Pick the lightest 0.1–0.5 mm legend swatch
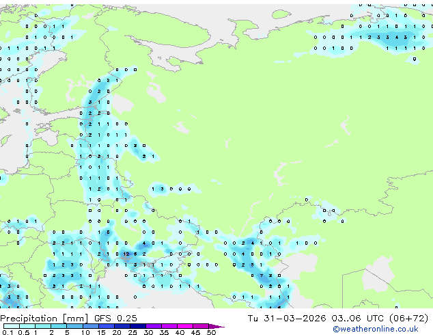 (12, 326)
